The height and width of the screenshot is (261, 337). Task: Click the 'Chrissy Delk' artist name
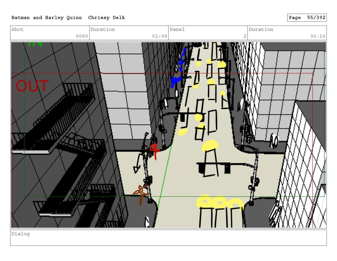coord(106,18)
